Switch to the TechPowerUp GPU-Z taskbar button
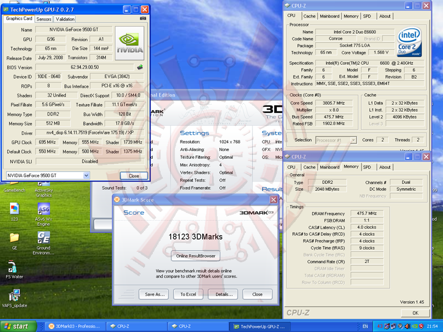This screenshot has height=332, width=443. 260,326
